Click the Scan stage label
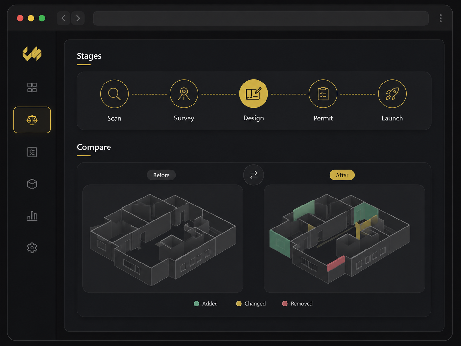 click(x=114, y=118)
